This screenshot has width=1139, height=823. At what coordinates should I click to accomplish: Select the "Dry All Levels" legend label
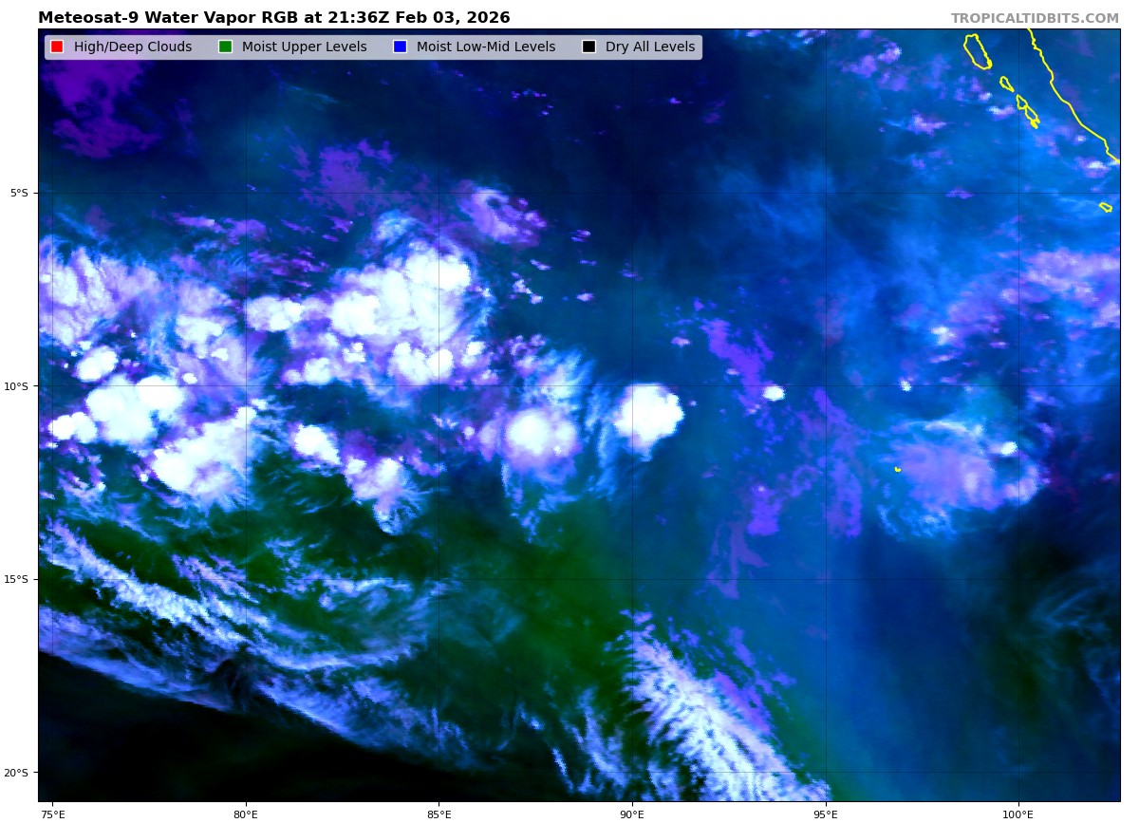[649, 47]
